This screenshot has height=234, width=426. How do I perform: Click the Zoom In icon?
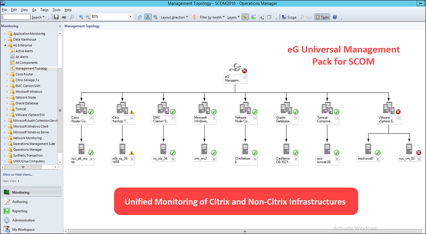point(81,17)
